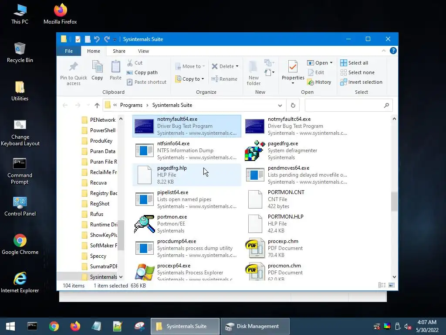Switch to the Home ribbon tab

pos(94,51)
